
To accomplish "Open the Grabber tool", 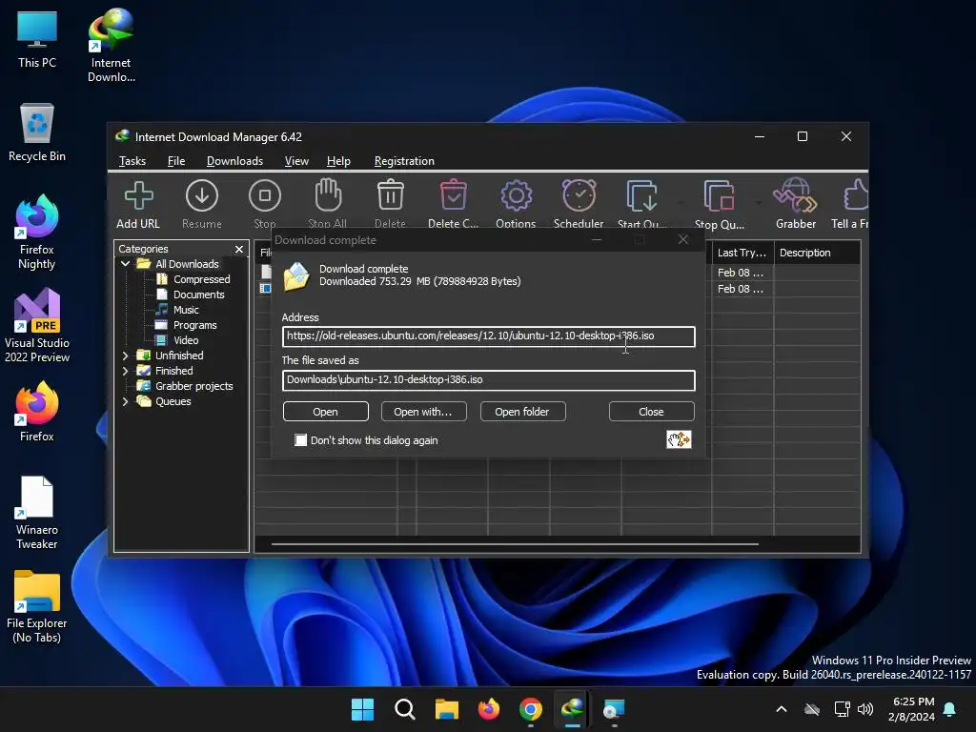I will click(796, 195).
